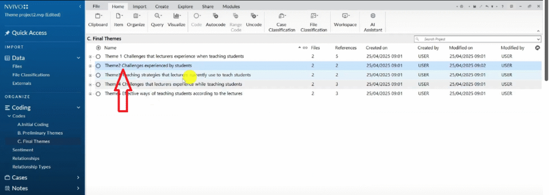Select C. Final Themes folder
The height and width of the screenshot is (195, 549).
(34, 142)
